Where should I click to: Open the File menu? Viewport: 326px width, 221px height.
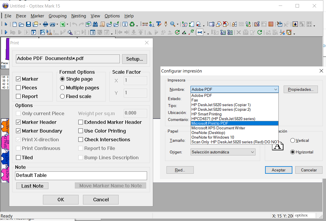[8, 16]
